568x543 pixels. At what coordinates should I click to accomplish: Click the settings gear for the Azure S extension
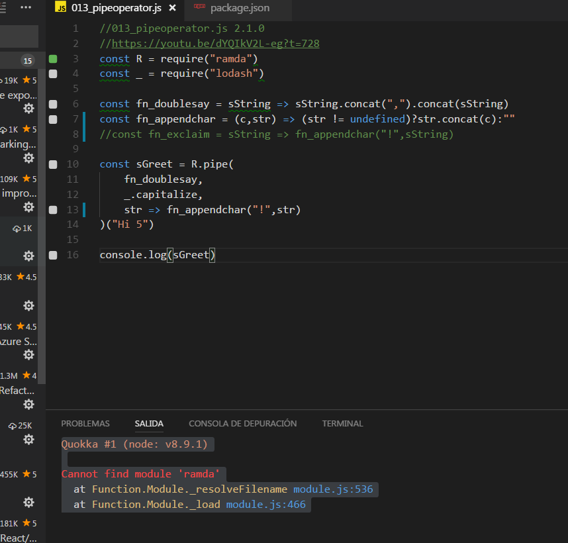pos(28,354)
